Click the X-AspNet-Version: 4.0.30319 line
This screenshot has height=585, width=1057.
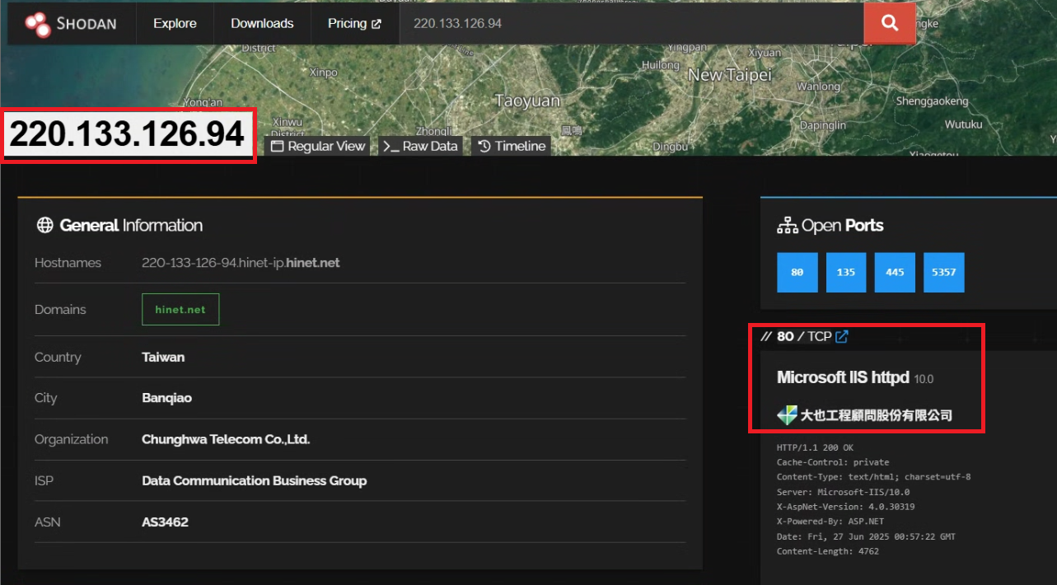[x=845, y=507]
